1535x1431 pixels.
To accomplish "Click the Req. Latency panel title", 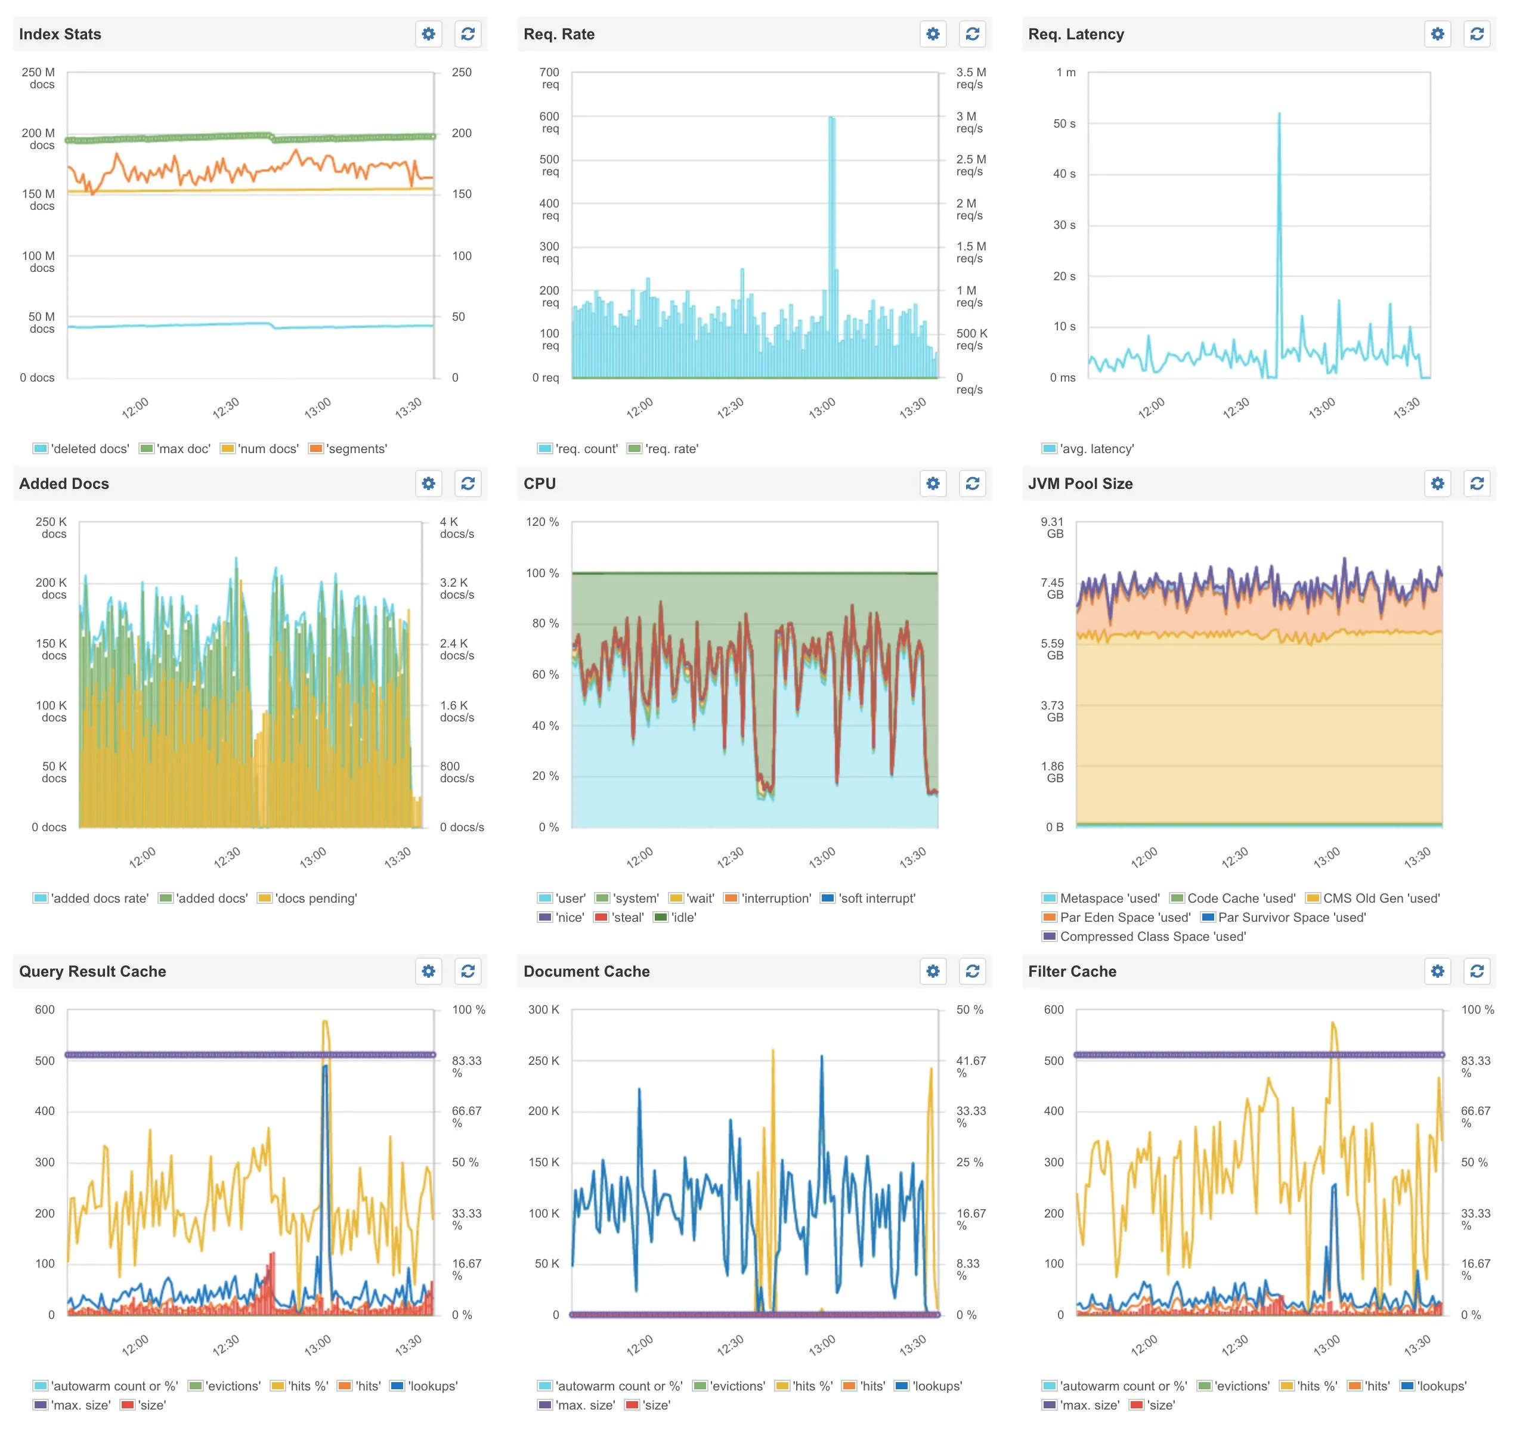I will click(x=1076, y=34).
